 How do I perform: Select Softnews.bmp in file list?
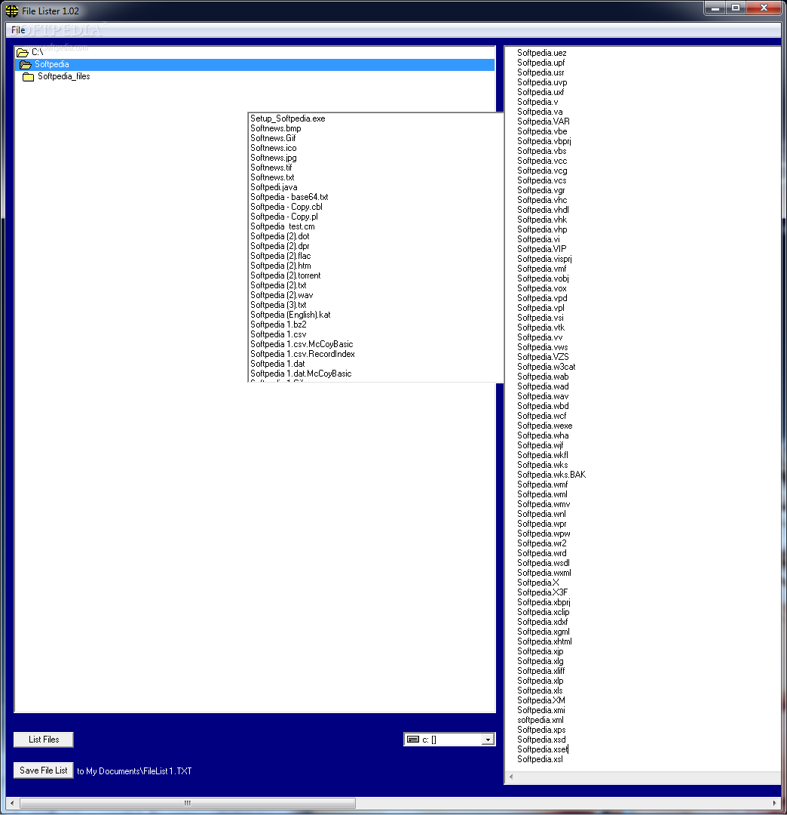[276, 128]
